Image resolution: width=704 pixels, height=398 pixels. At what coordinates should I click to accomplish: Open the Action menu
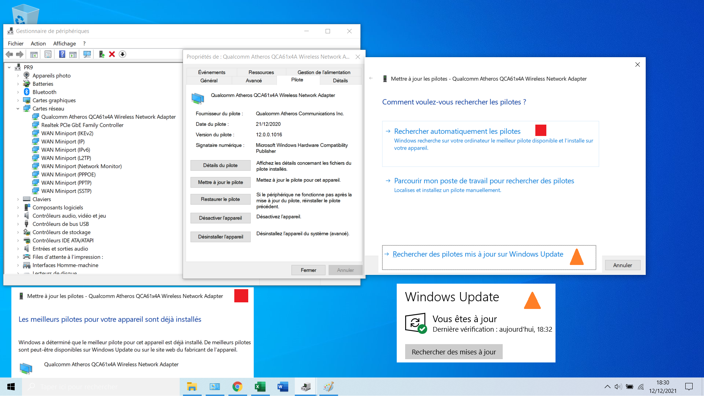(38, 44)
